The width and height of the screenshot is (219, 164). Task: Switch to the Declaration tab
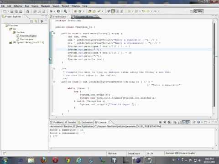pos(85,122)
